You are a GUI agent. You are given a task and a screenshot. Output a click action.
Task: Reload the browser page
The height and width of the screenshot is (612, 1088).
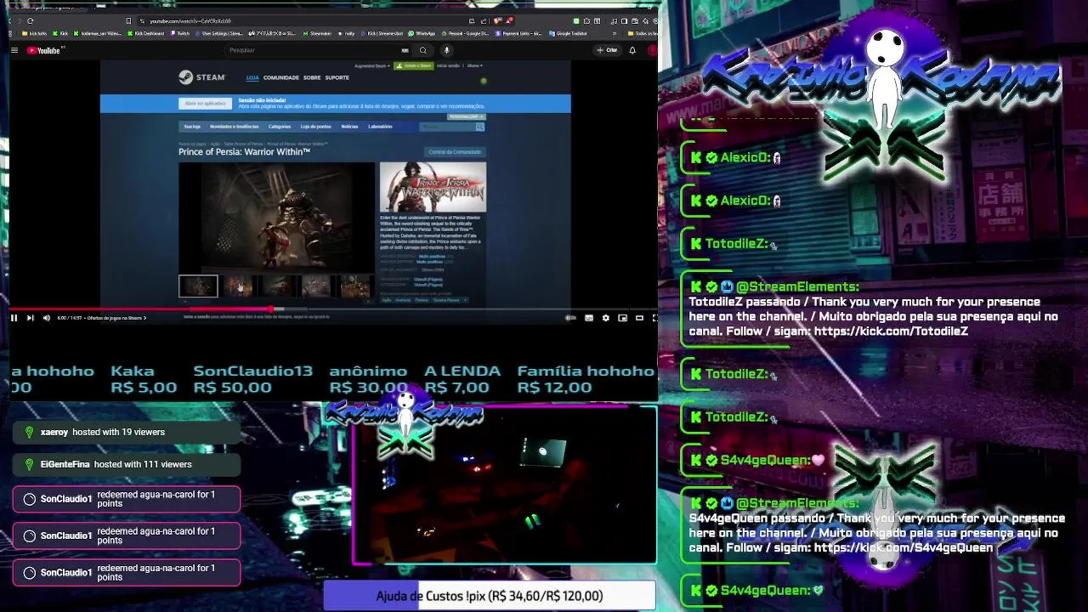pyautogui.click(x=30, y=20)
